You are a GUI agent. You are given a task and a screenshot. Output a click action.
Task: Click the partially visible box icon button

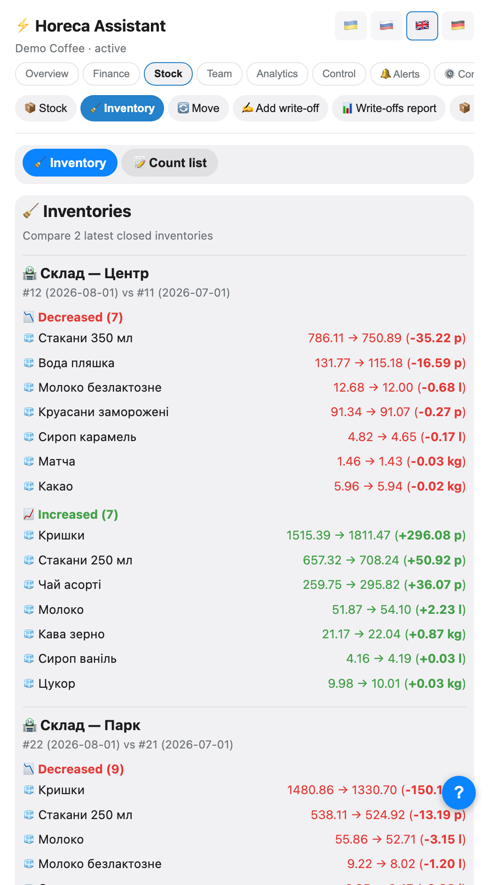point(462,108)
